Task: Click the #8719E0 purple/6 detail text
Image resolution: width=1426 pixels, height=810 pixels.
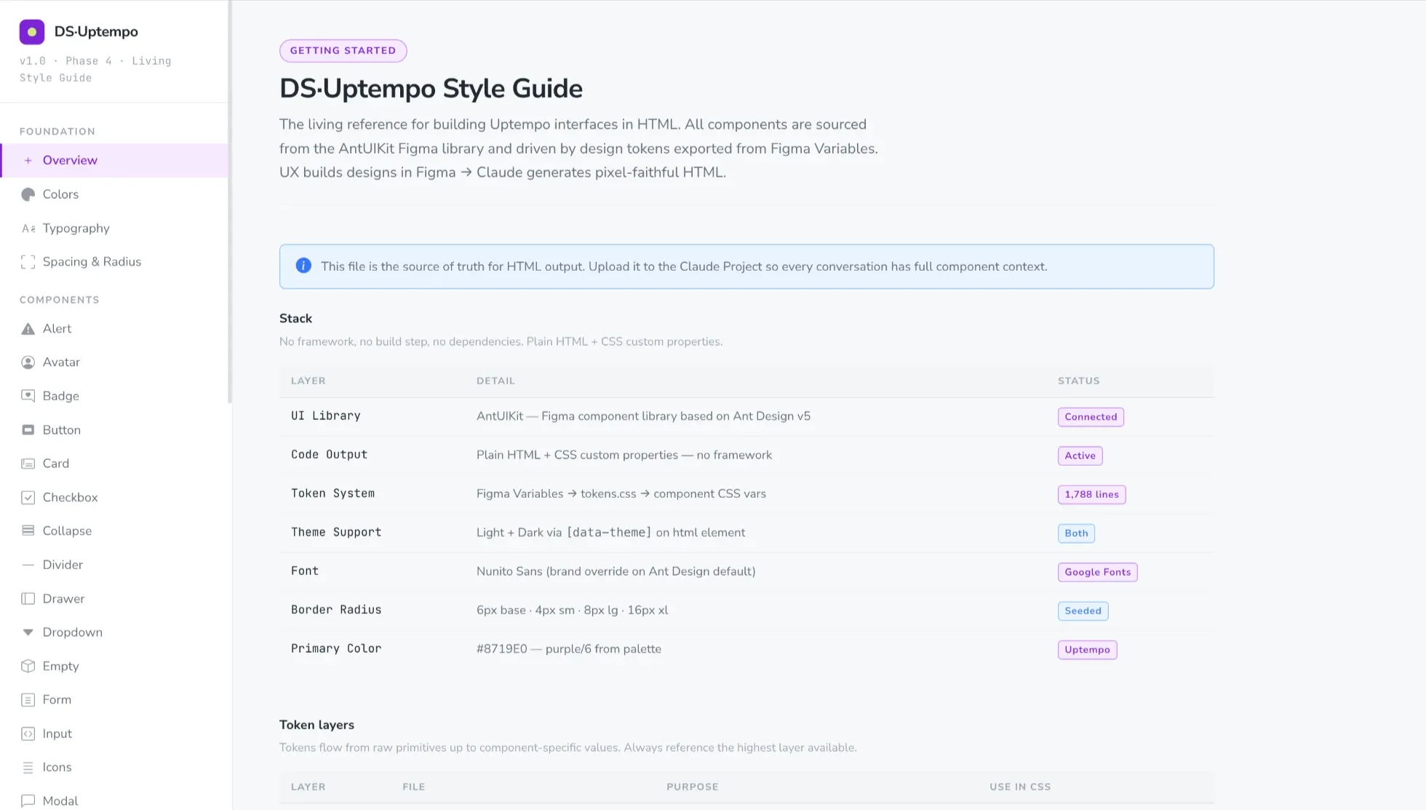Action: click(x=568, y=649)
